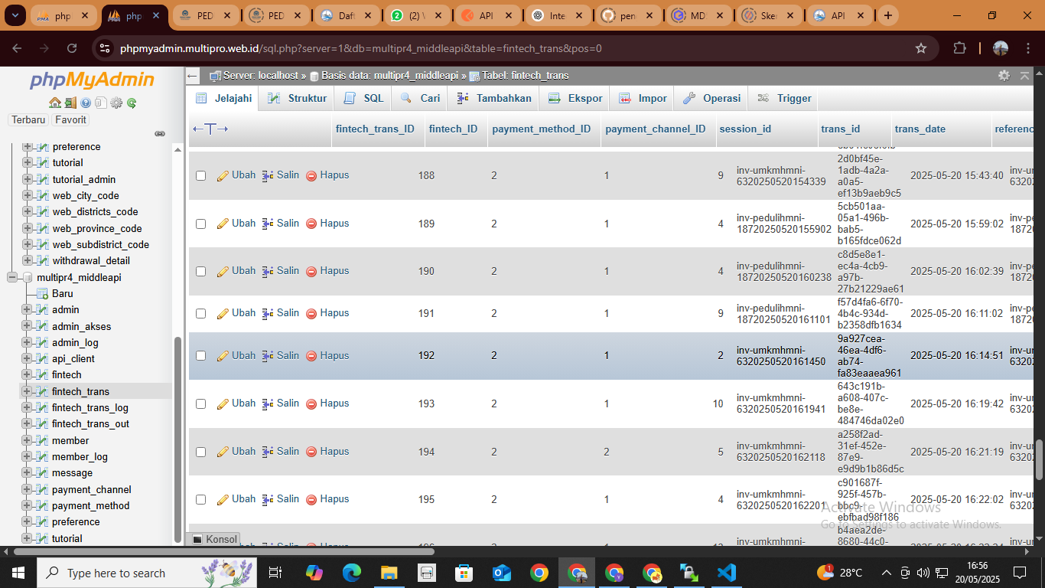
Task: Expand the payment_channel table node
Action: pyautogui.click(x=28, y=489)
